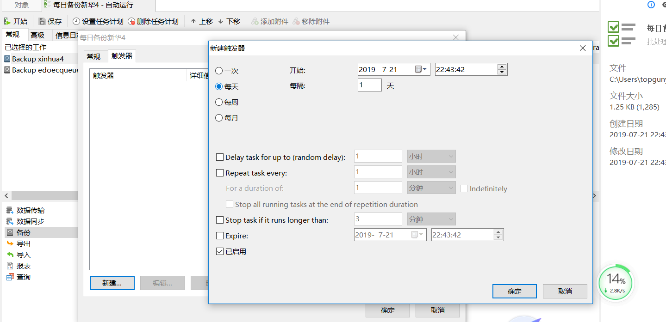
Task: Click Delete Task Schedule (删除任务计划) icon
Action: pyautogui.click(x=132, y=21)
